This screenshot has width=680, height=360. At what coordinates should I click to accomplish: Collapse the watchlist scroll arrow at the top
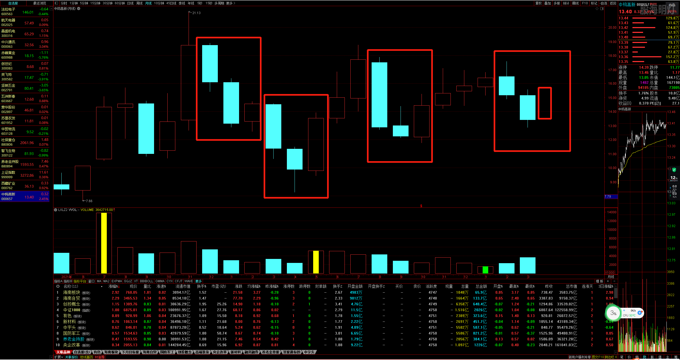click(51, 8)
